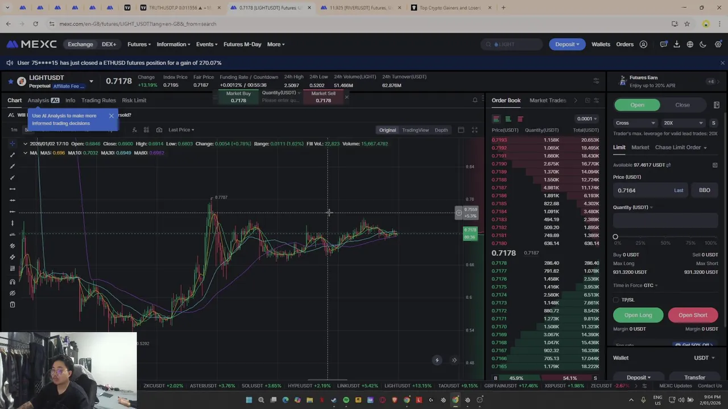This screenshot has width=728, height=409.
Task: Click the search box showing LIGHT
Action: tap(512, 44)
